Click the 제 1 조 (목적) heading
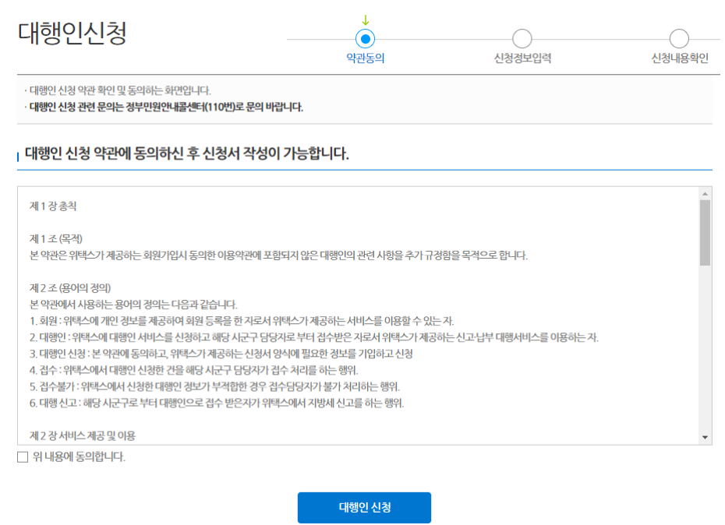 56,239
